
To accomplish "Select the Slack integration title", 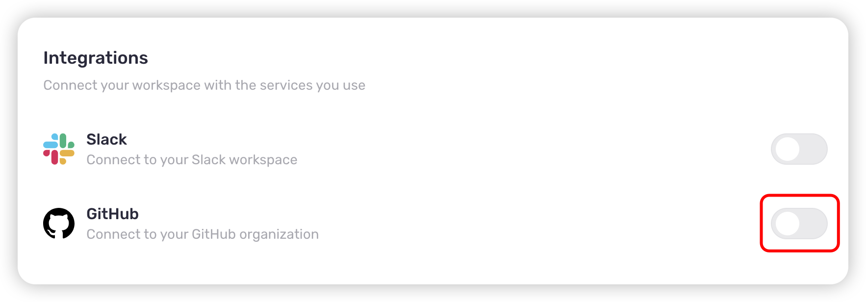I will tap(106, 140).
